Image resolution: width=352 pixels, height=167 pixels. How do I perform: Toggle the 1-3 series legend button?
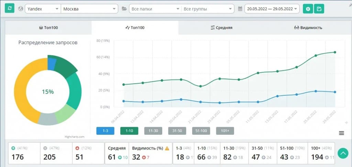(x=105, y=131)
